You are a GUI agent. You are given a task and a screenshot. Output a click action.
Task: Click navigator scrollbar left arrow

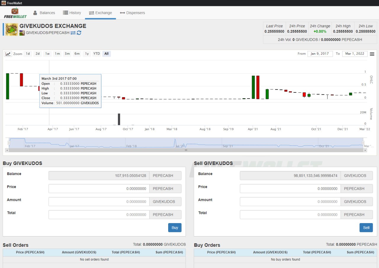coord(7,150)
